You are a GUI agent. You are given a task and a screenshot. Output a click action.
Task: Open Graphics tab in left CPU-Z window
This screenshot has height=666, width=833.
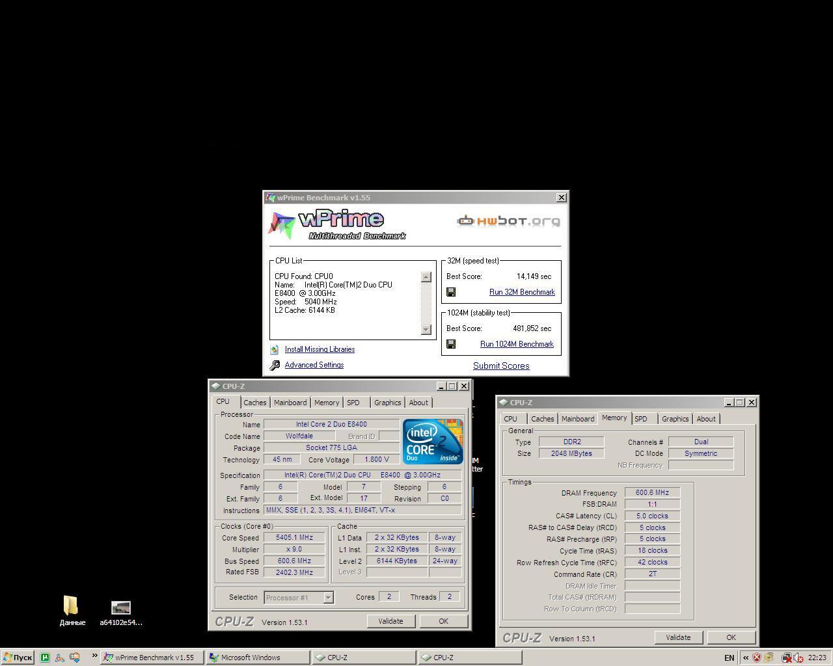coord(387,403)
